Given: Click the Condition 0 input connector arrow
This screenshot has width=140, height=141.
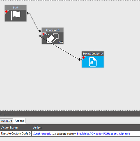Looking at the screenshot, I should click(x=40, y=31).
